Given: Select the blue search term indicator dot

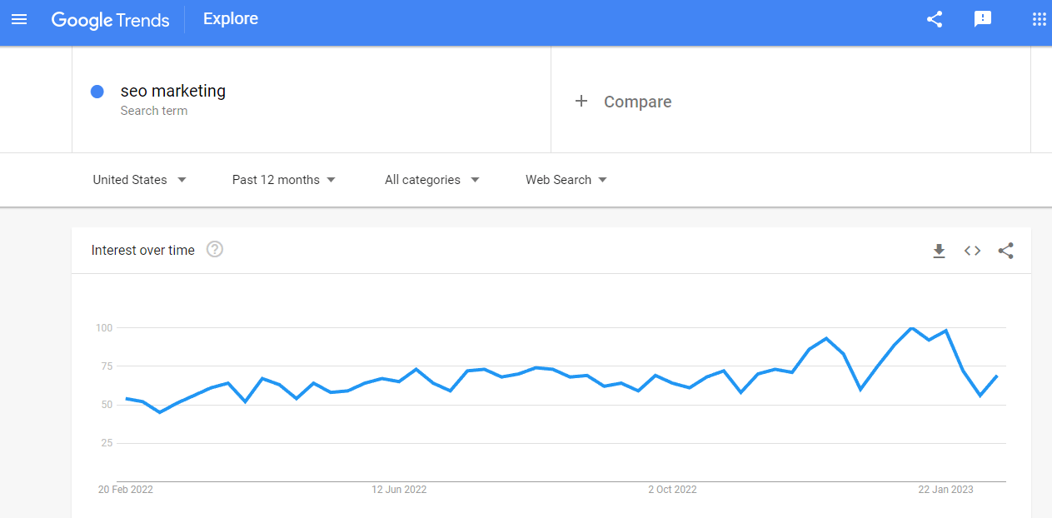Looking at the screenshot, I should click(97, 91).
